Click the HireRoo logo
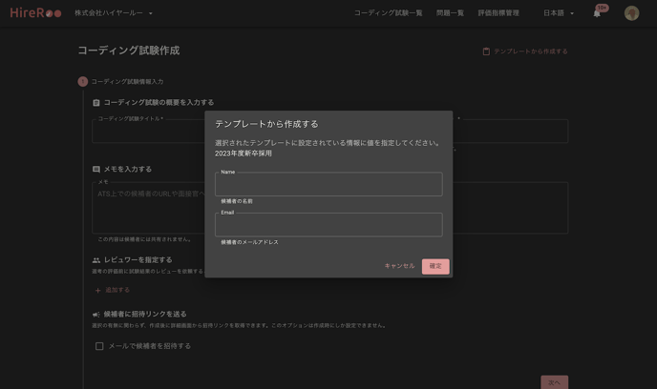This screenshot has width=657, height=389. click(x=35, y=13)
